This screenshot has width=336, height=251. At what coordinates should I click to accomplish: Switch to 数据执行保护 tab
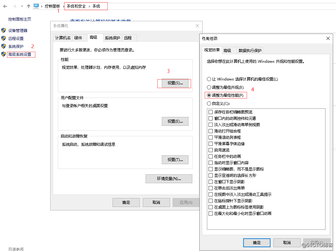point(250,51)
